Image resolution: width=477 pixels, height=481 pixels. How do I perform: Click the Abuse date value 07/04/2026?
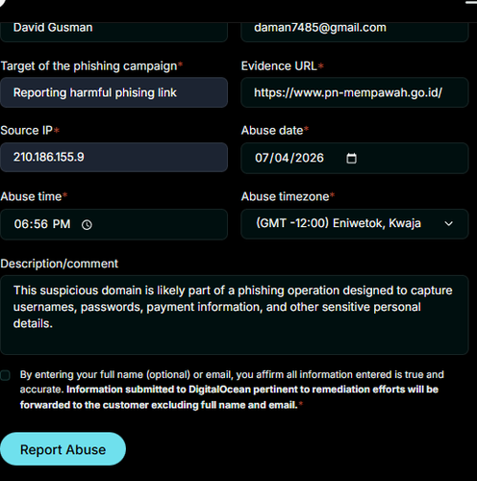[x=289, y=158]
